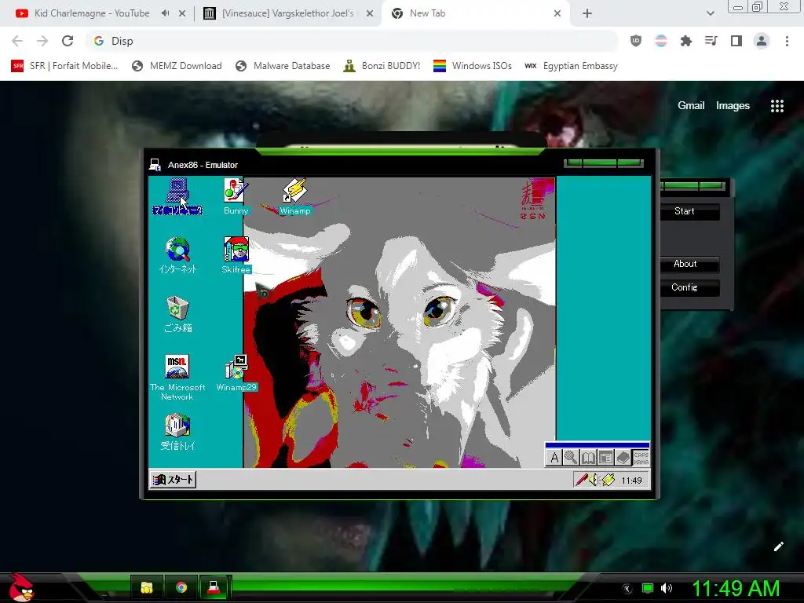Go back in browser history
Screen dimensions: 804x603
17,41
